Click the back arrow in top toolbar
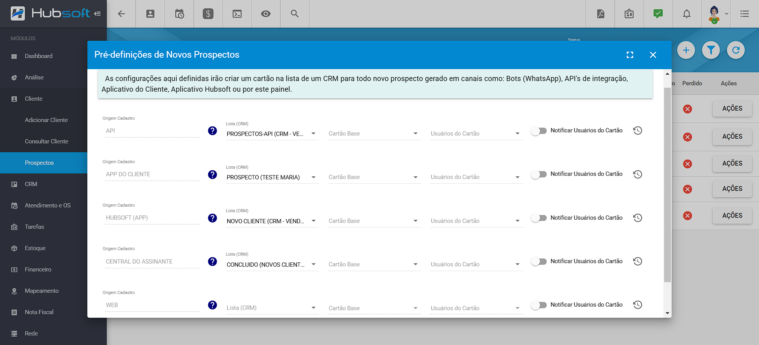759x345 pixels. [121, 14]
